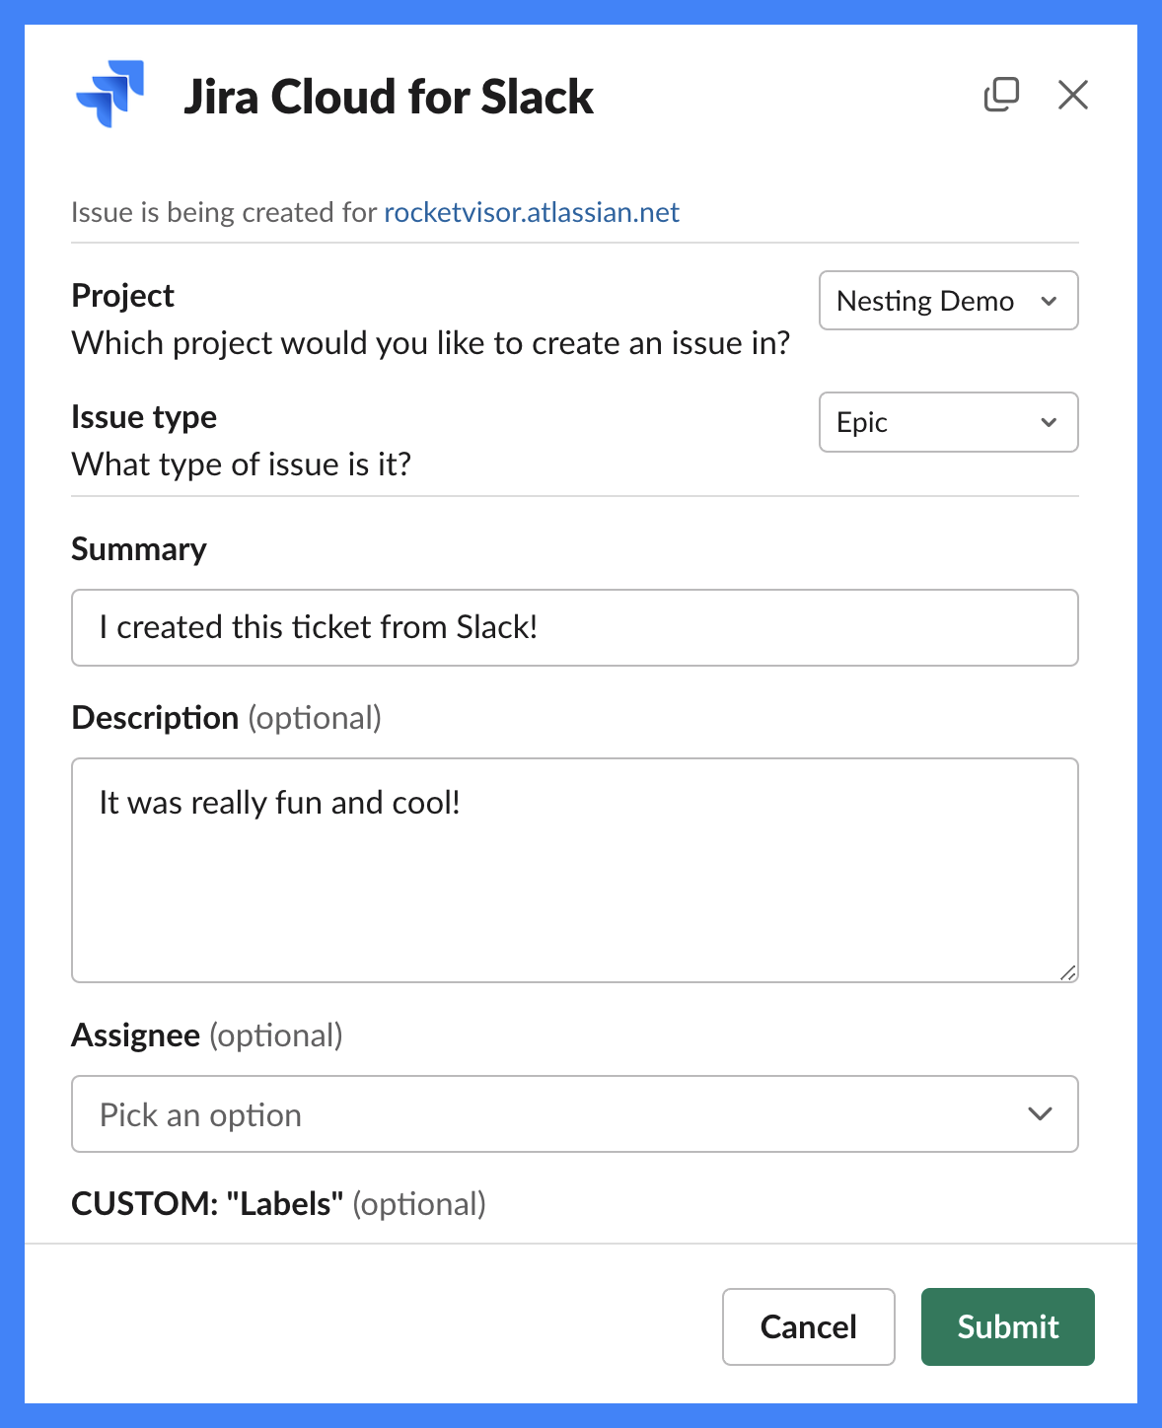Image resolution: width=1162 pixels, height=1428 pixels.
Task: Click the Issue type dropdown chevron arrow
Action: click(x=1049, y=422)
